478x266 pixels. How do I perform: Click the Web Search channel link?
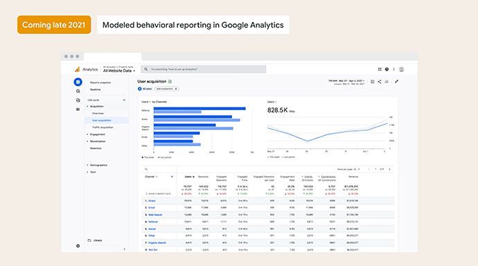155,215
